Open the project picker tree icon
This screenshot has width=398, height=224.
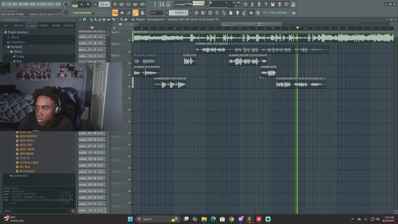click(224, 13)
